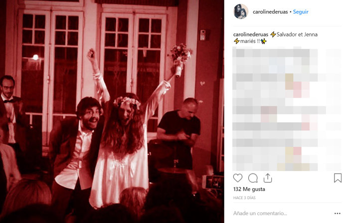The height and width of the screenshot is (223, 344).
Task: Open more options three-dot menu
Action: point(337,214)
